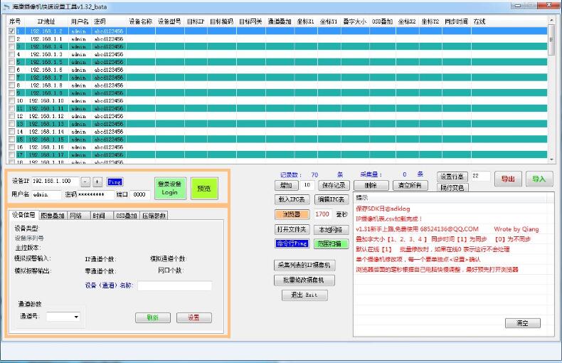
Task: Click the IP cell 192.168.1.14
Action: tap(46, 132)
